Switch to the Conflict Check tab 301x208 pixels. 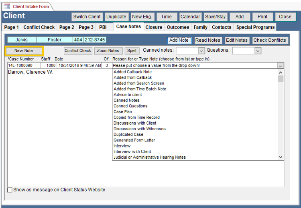(x=39, y=27)
